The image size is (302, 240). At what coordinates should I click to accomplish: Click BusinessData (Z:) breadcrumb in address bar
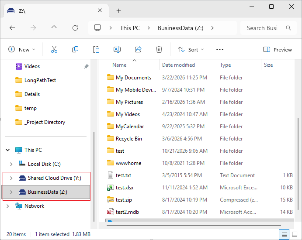tap(181, 28)
